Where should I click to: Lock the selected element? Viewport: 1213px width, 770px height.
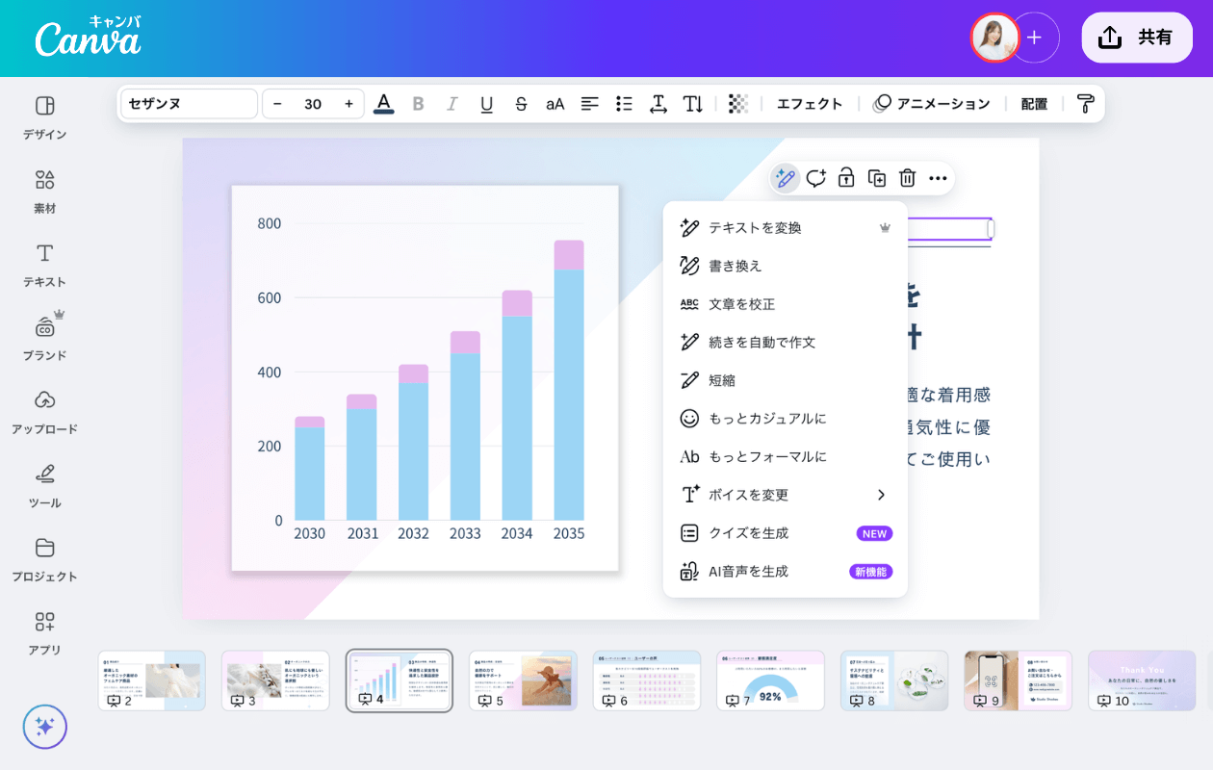[x=846, y=178]
